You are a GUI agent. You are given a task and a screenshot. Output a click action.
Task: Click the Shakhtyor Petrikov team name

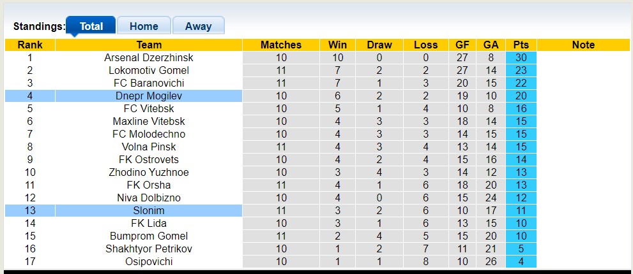149,249
